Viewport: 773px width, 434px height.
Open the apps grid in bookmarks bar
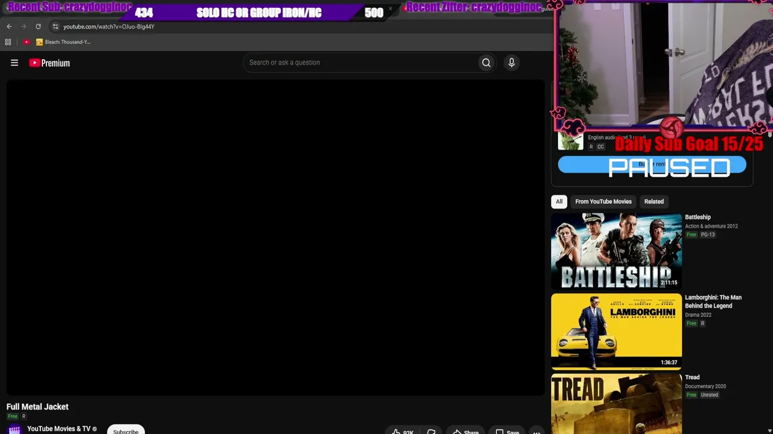click(8, 42)
